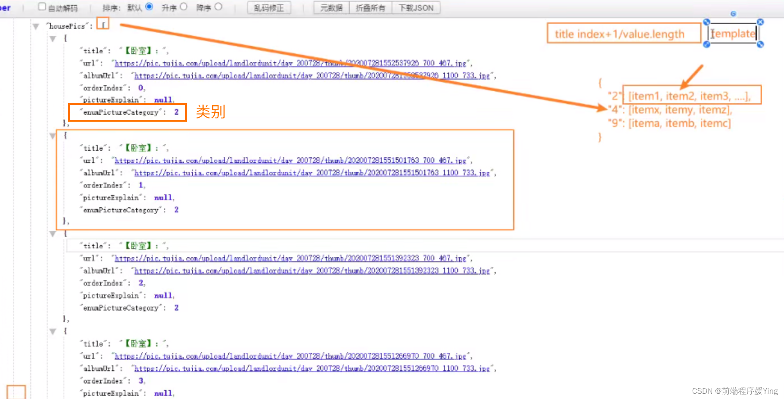Collapse the housePics array expander triangle
Viewport: 784px width, 399px height.
tap(36, 26)
